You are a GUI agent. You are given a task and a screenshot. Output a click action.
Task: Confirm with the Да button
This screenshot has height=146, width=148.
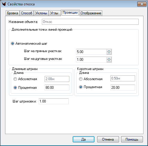tap(83, 139)
